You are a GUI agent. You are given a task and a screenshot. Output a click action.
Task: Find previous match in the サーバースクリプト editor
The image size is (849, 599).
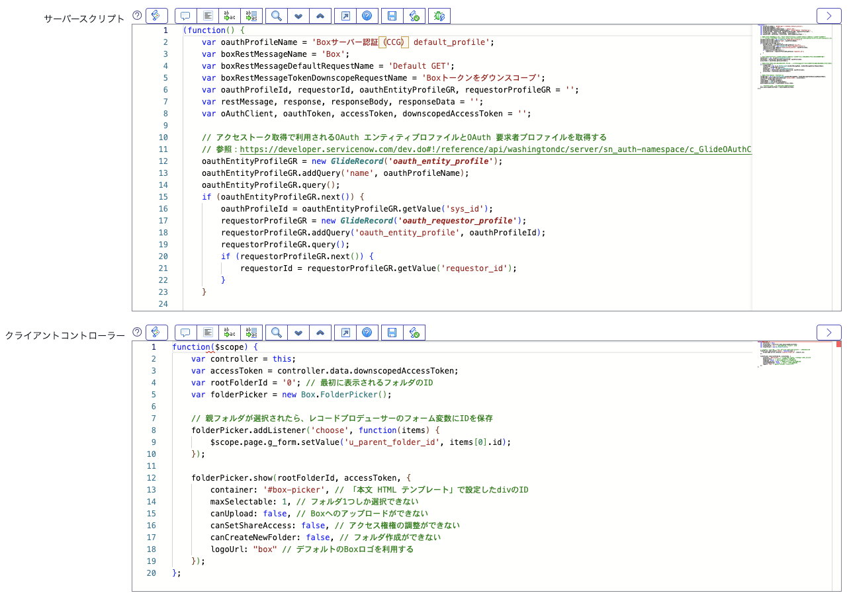tap(320, 16)
